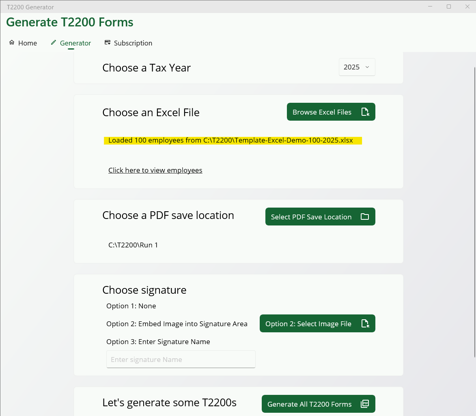Click the PDF stack icon on Generate All button
This screenshot has width=476, height=416.
[x=365, y=403]
